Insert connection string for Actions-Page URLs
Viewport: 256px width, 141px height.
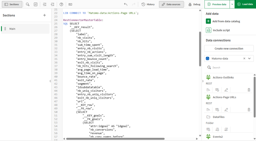[208, 110]
